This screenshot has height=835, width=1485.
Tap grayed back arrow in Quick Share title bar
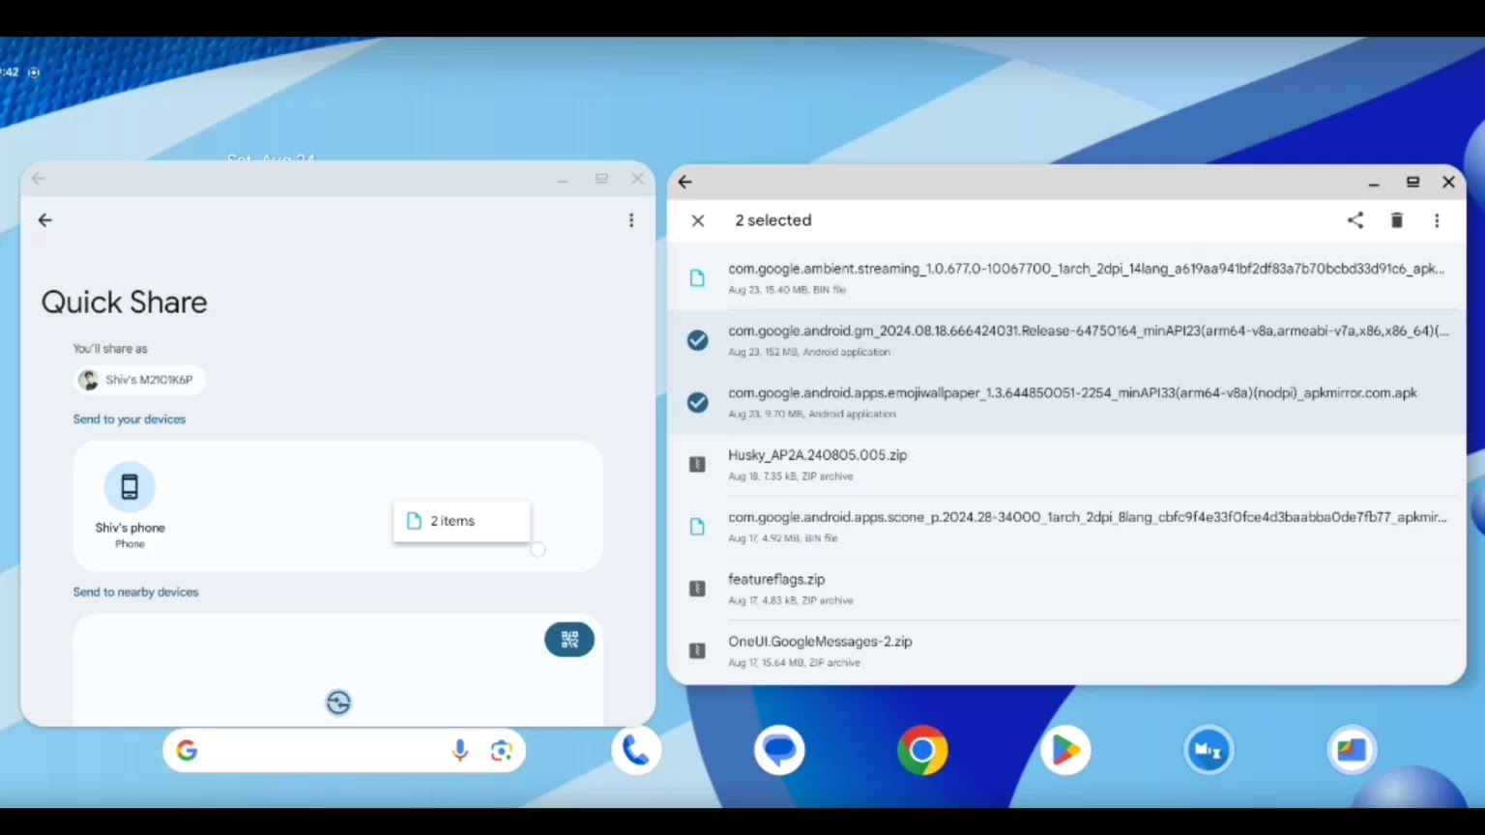(x=39, y=179)
